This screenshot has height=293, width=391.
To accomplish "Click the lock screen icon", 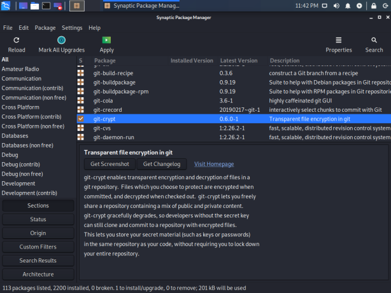I will tap(374, 6).
